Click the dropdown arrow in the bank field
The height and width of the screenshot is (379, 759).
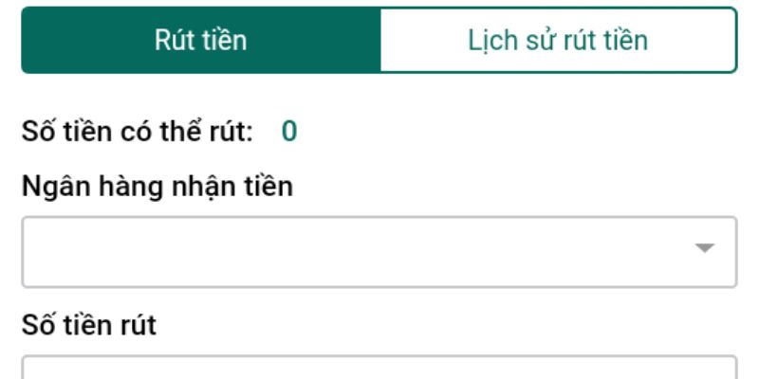pos(704,249)
